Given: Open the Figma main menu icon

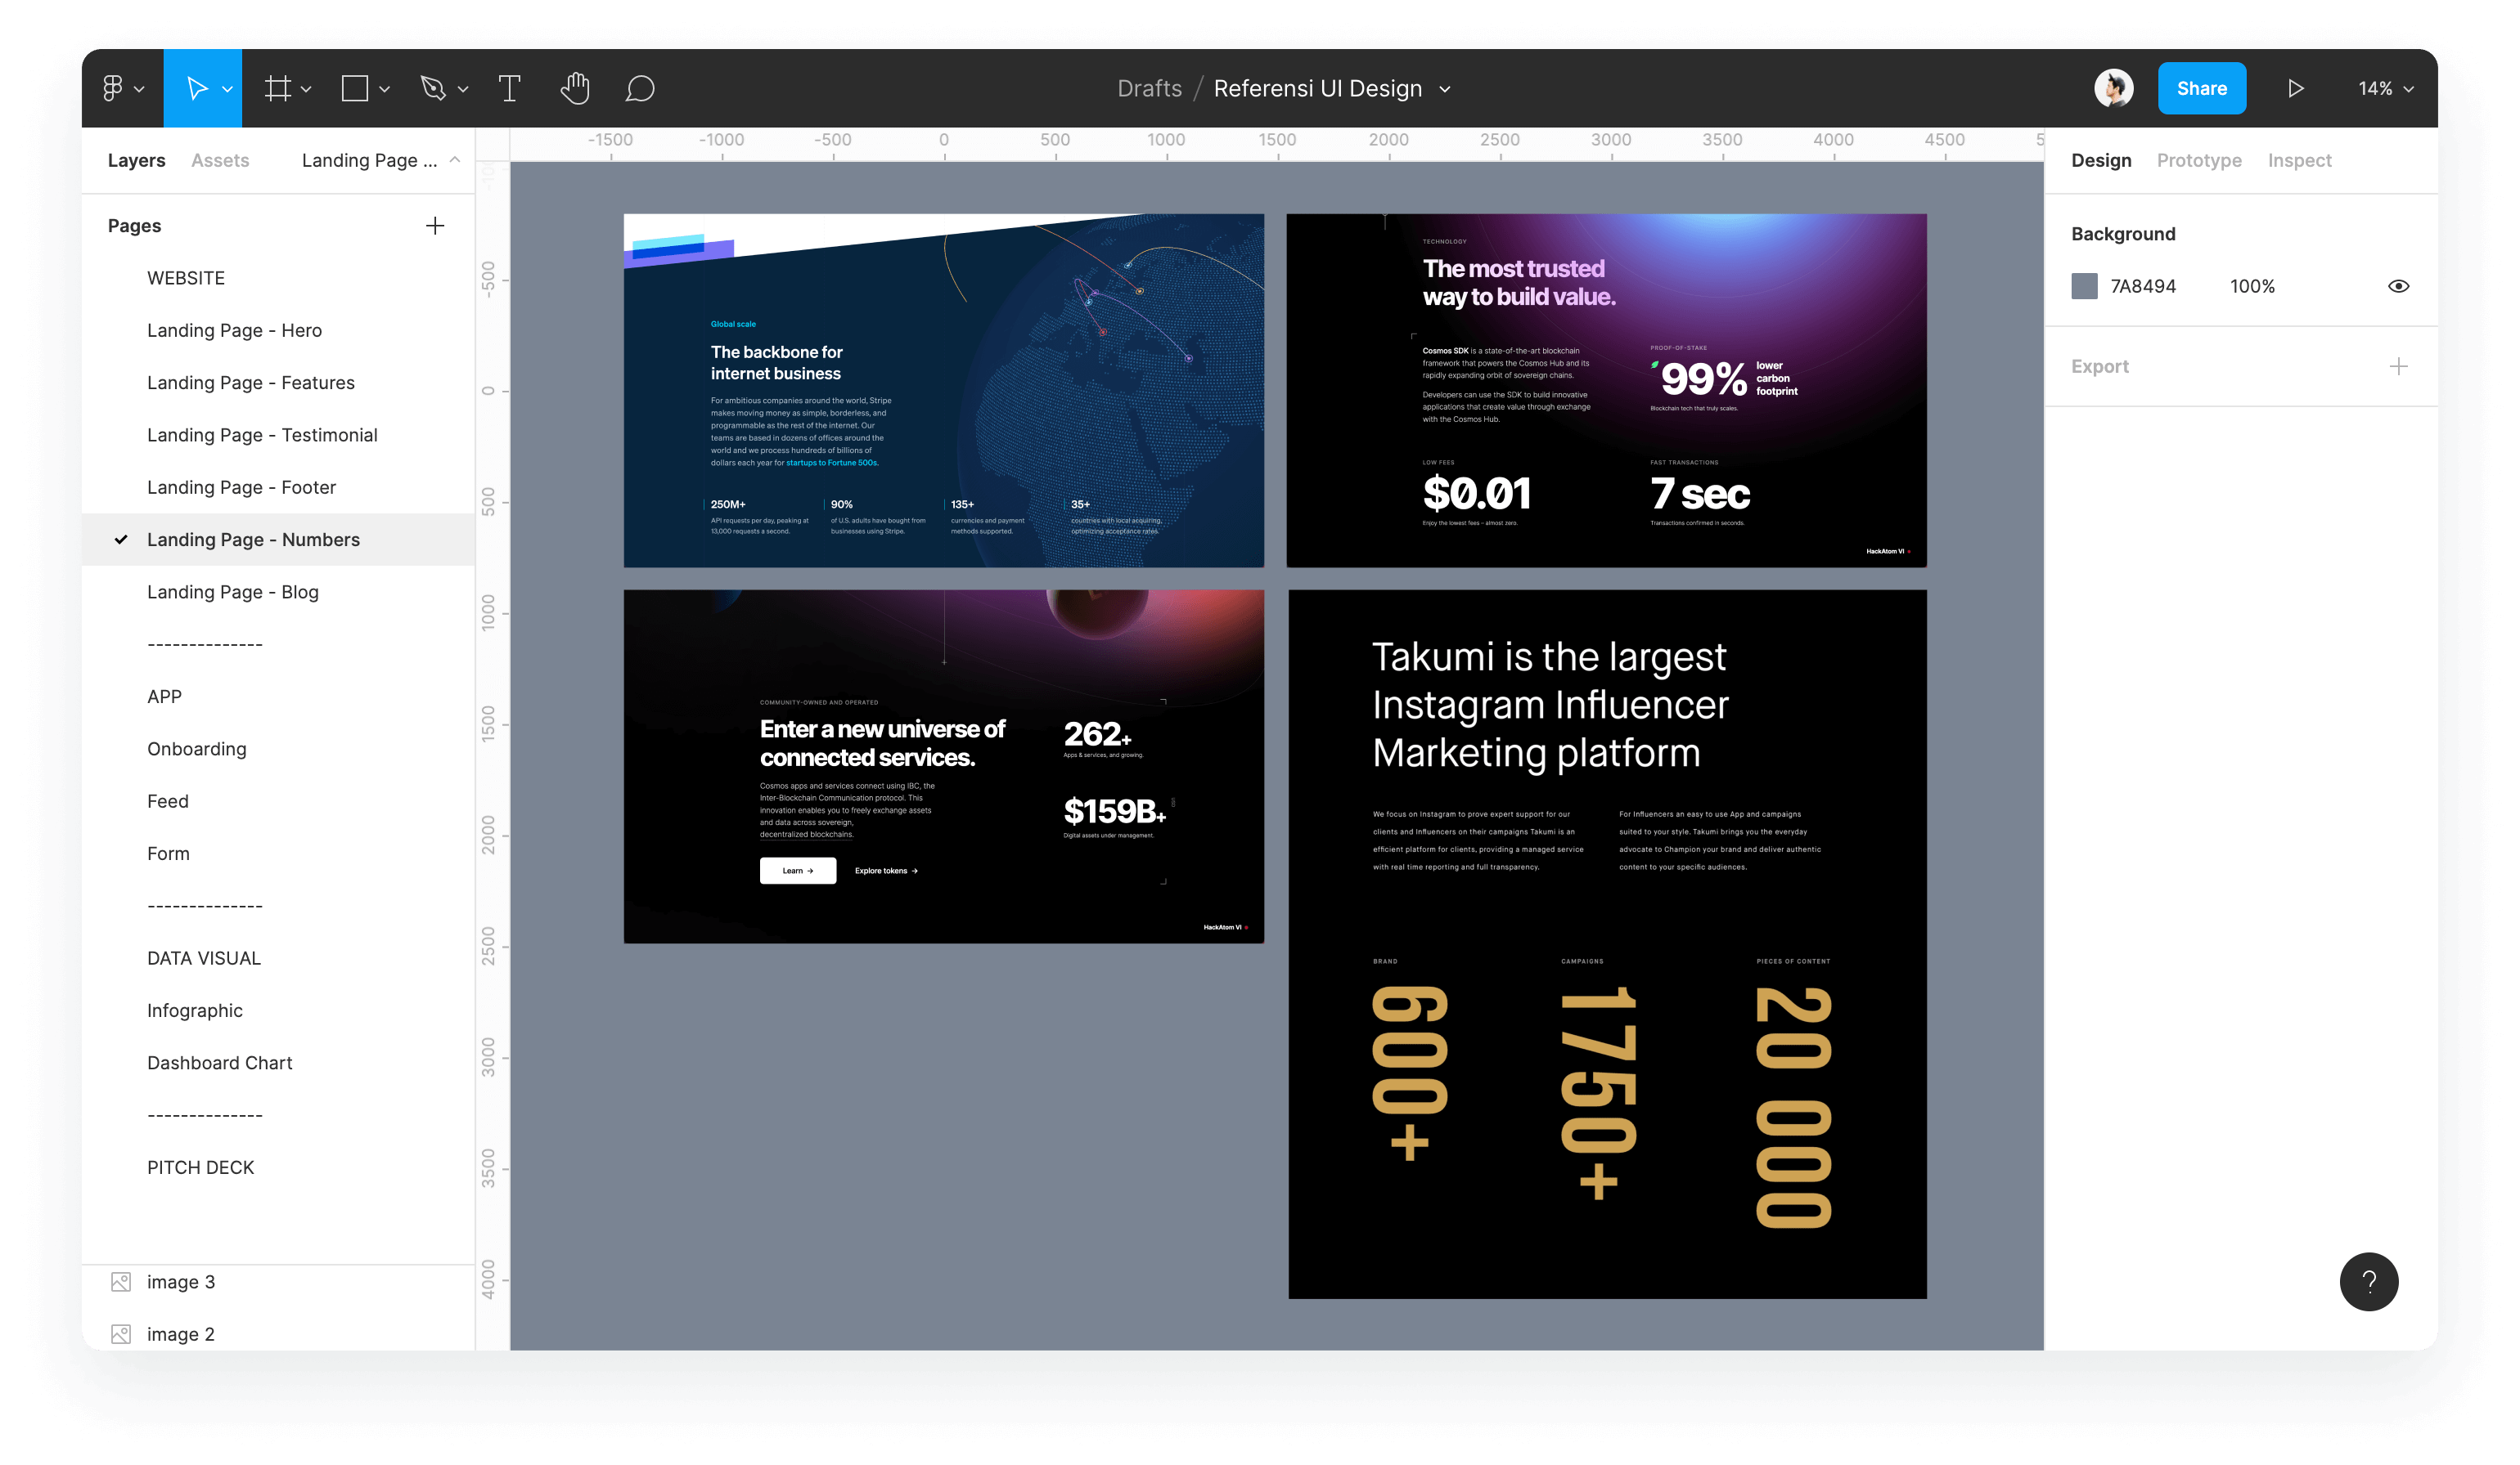Looking at the screenshot, I should pyautogui.click(x=113, y=88).
